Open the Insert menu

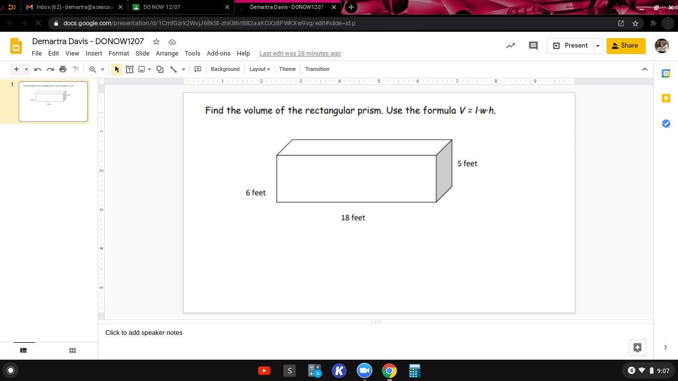[x=94, y=54]
